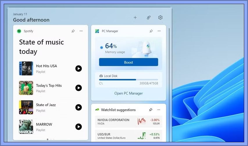This screenshot has width=248, height=146.
Task: Click the 'MARROW' title text
Action: 44,124
